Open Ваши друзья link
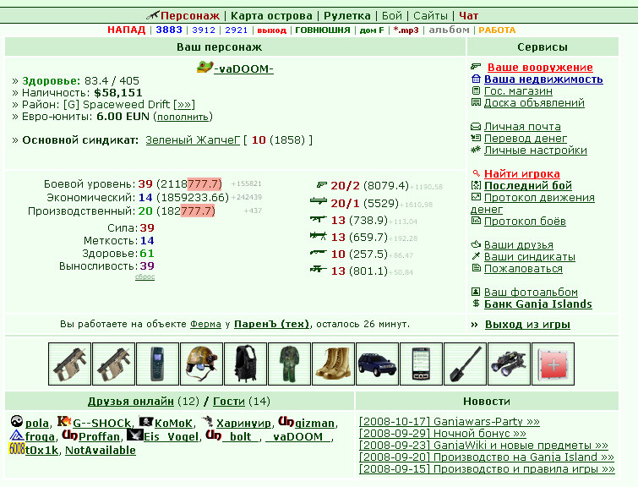 (519, 244)
